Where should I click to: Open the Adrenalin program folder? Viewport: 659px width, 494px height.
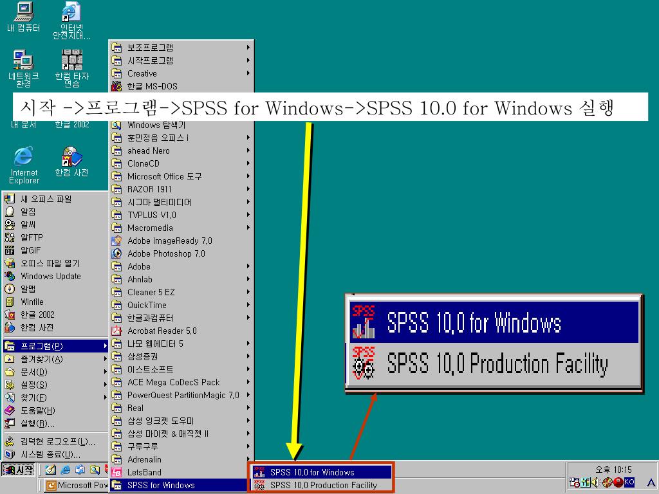coord(181,459)
